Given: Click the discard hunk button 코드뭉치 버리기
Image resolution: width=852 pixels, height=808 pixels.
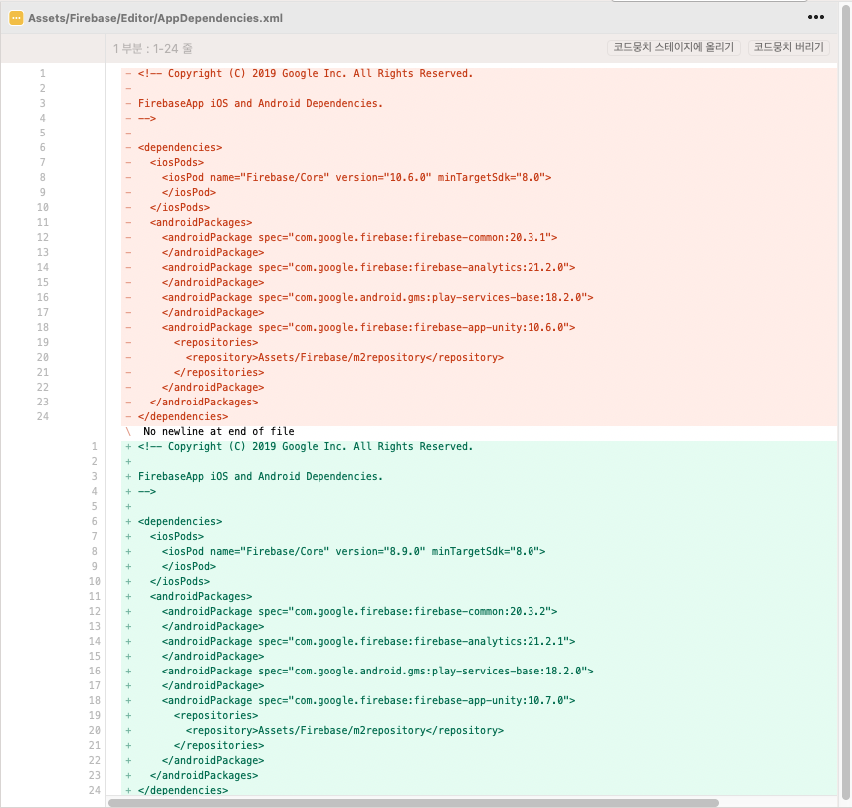Looking at the screenshot, I should pos(789,47).
